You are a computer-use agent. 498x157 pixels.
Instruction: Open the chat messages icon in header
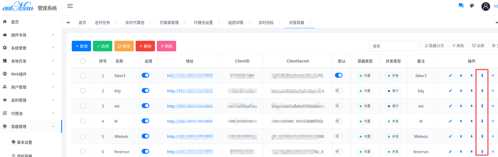pos(461,6)
